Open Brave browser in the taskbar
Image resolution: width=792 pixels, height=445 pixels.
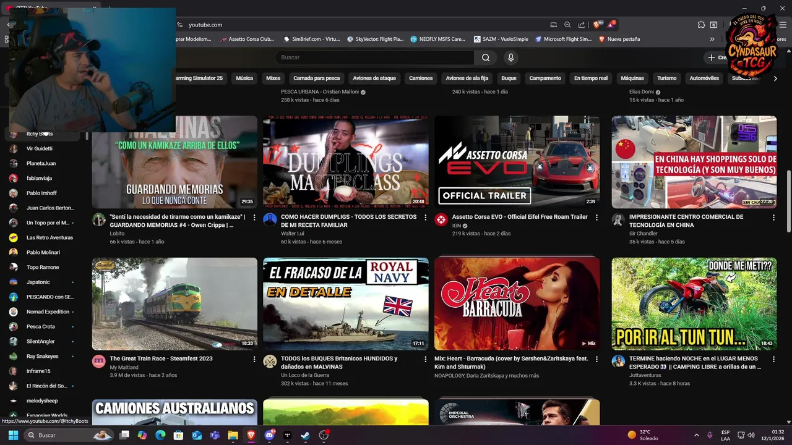point(251,435)
